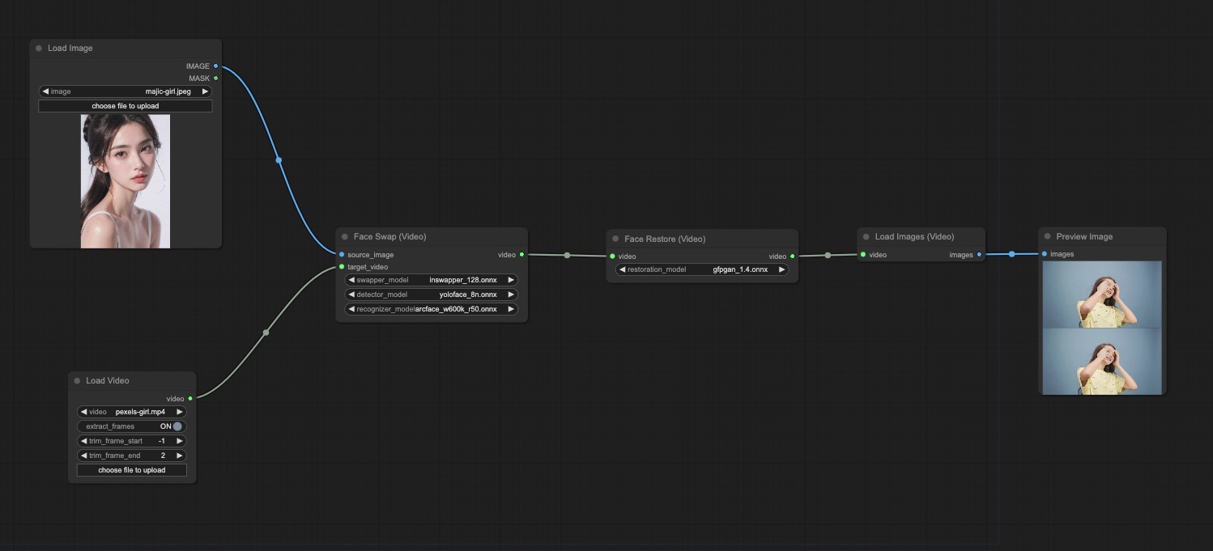Click choose file to upload in Load Video
Image resolution: width=1213 pixels, height=551 pixels.
point(132,470)
